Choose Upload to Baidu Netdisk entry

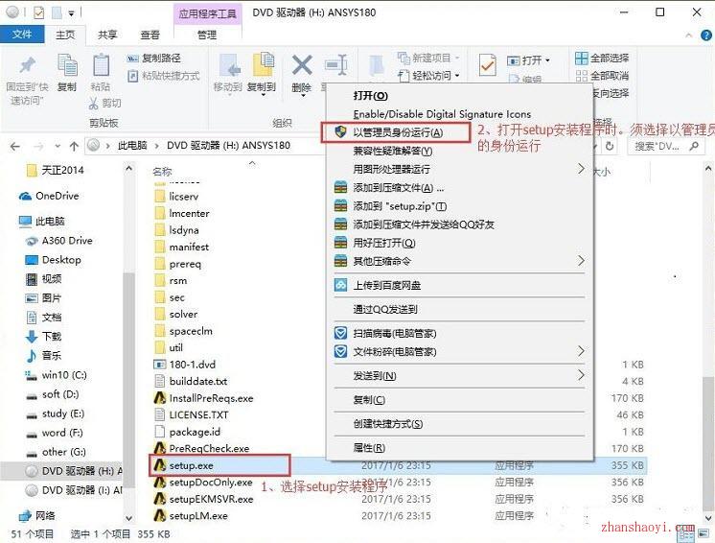coord(460,286)
